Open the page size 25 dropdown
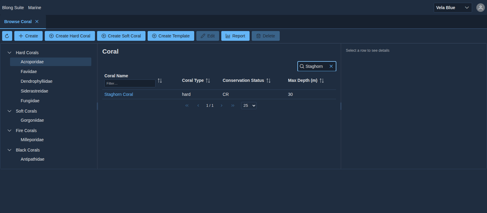Image resolution: width=487 pixels, height=213 pixels. click(249, 106)
